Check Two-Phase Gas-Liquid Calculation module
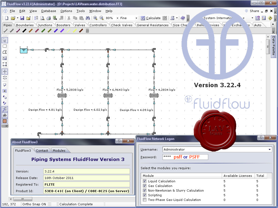 145,200
